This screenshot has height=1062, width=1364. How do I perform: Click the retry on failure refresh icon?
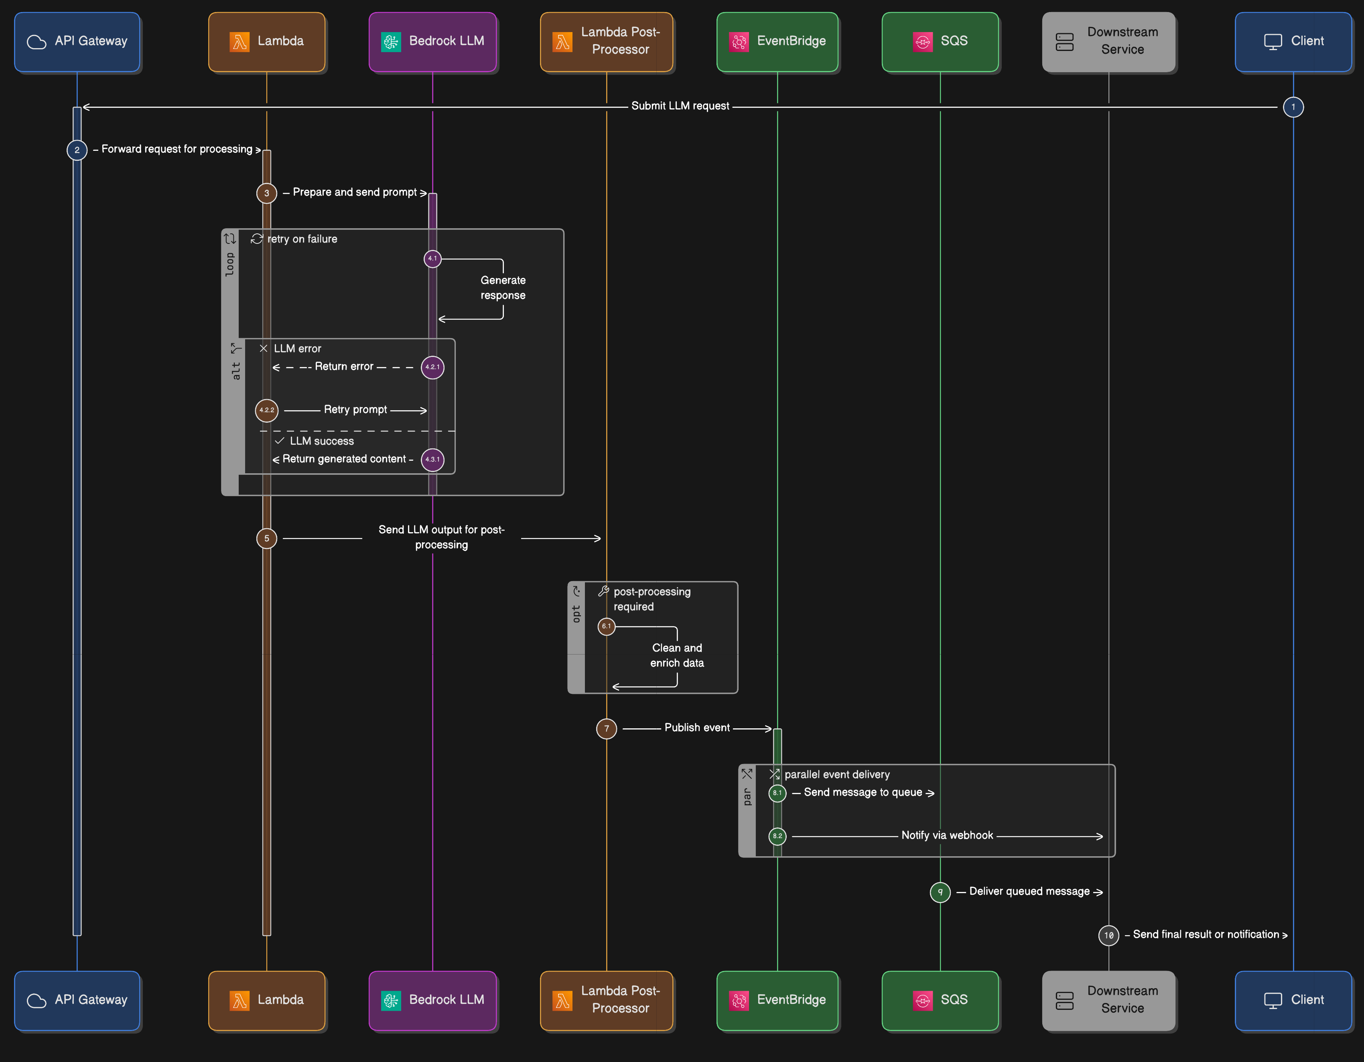(x=257, y=239)
